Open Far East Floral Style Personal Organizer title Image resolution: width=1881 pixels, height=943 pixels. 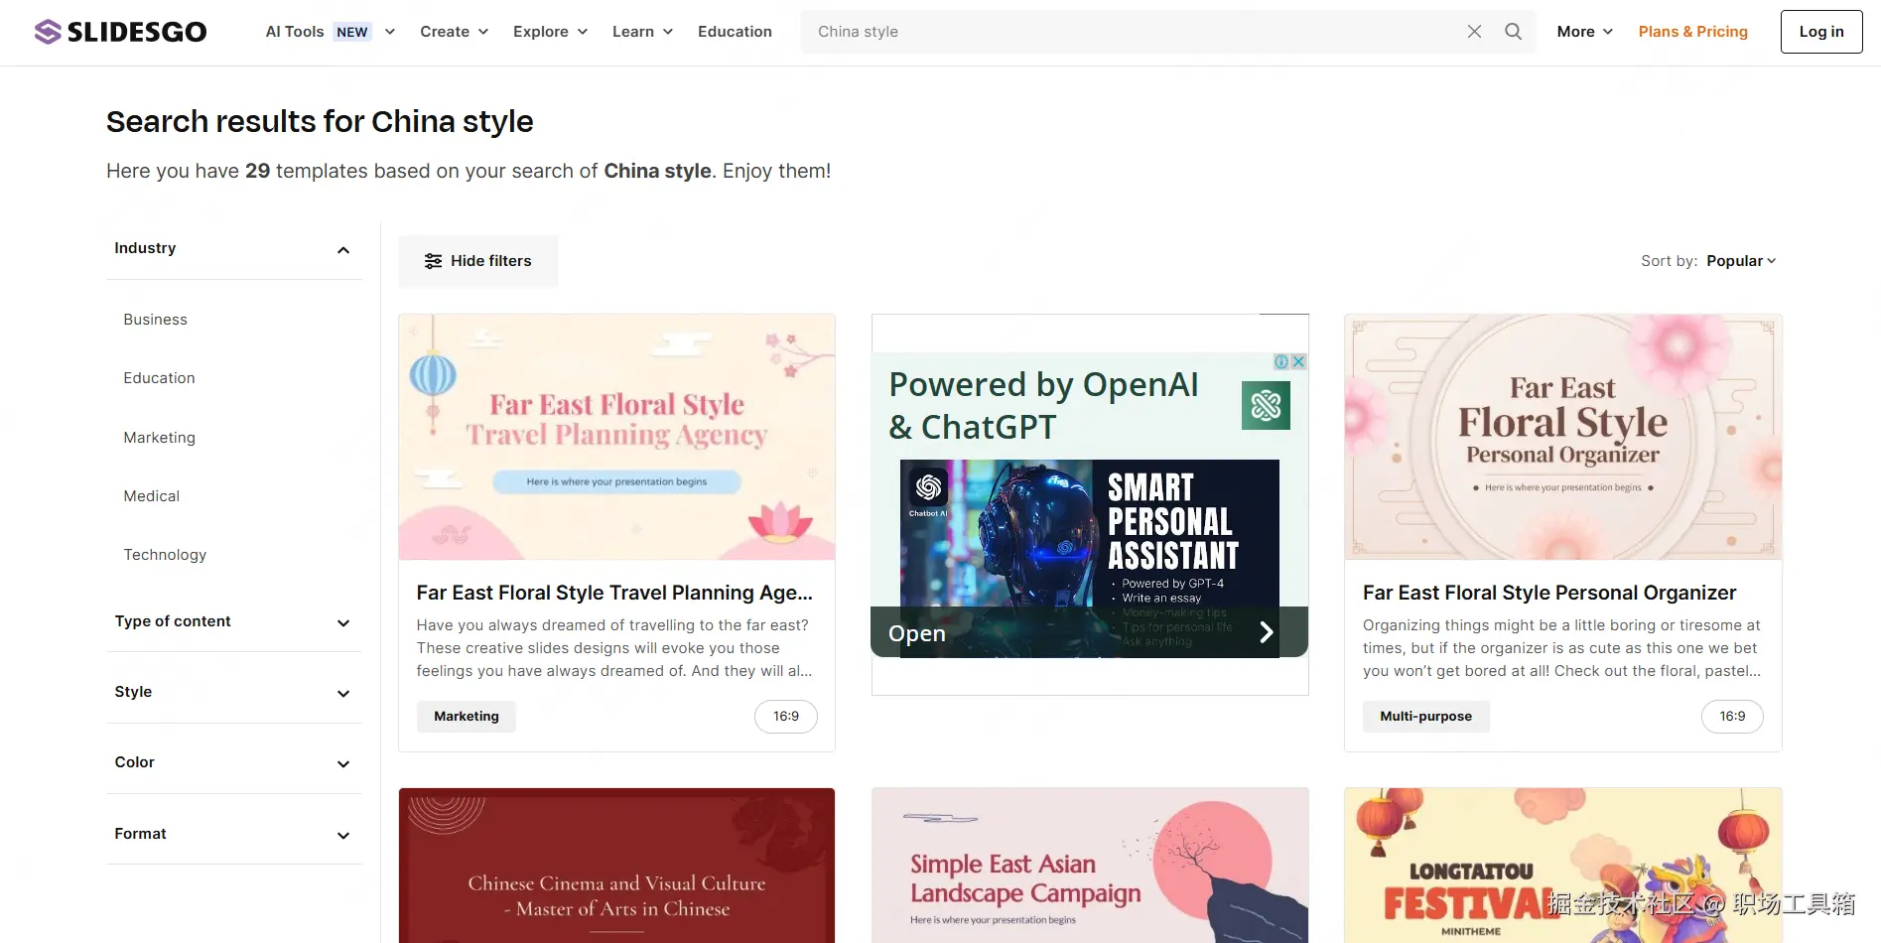click(x=1549, y=593)
